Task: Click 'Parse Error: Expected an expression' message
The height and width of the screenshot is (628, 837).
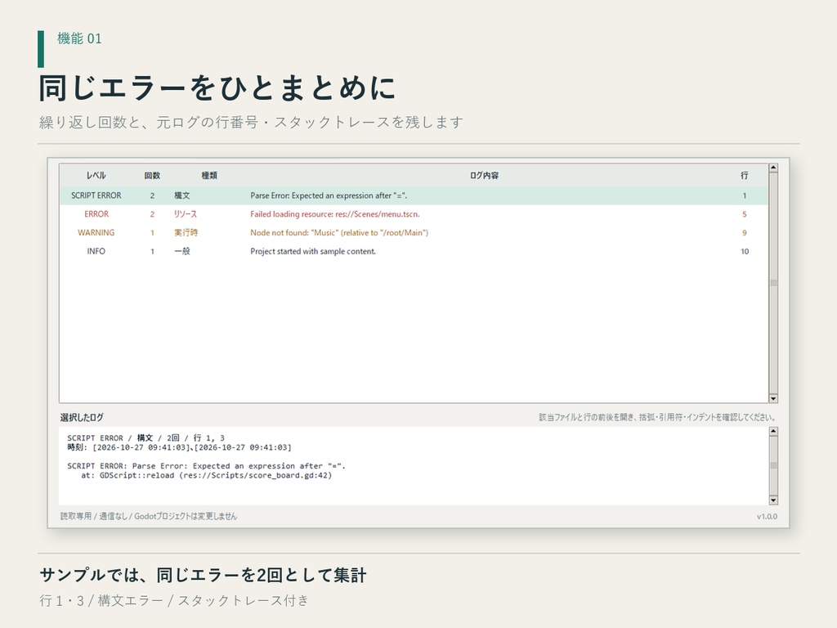Action: pyautogui.click(x=329, y=195)
